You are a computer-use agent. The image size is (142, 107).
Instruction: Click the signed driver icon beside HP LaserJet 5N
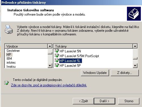[57, 51]
